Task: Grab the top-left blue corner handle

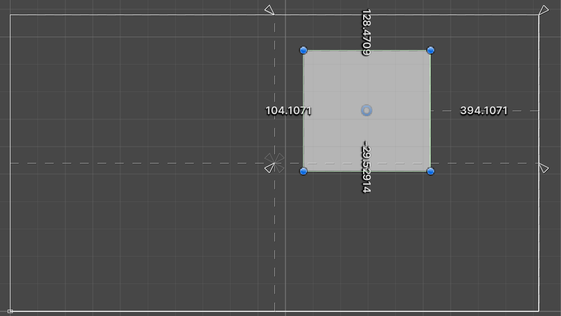Action: click(x=304, y=50)
